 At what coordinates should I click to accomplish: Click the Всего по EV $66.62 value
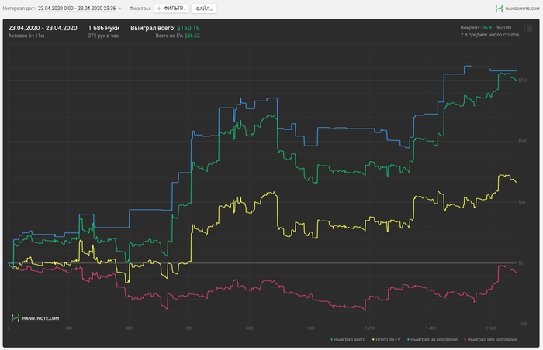click(x=178, y=36)
